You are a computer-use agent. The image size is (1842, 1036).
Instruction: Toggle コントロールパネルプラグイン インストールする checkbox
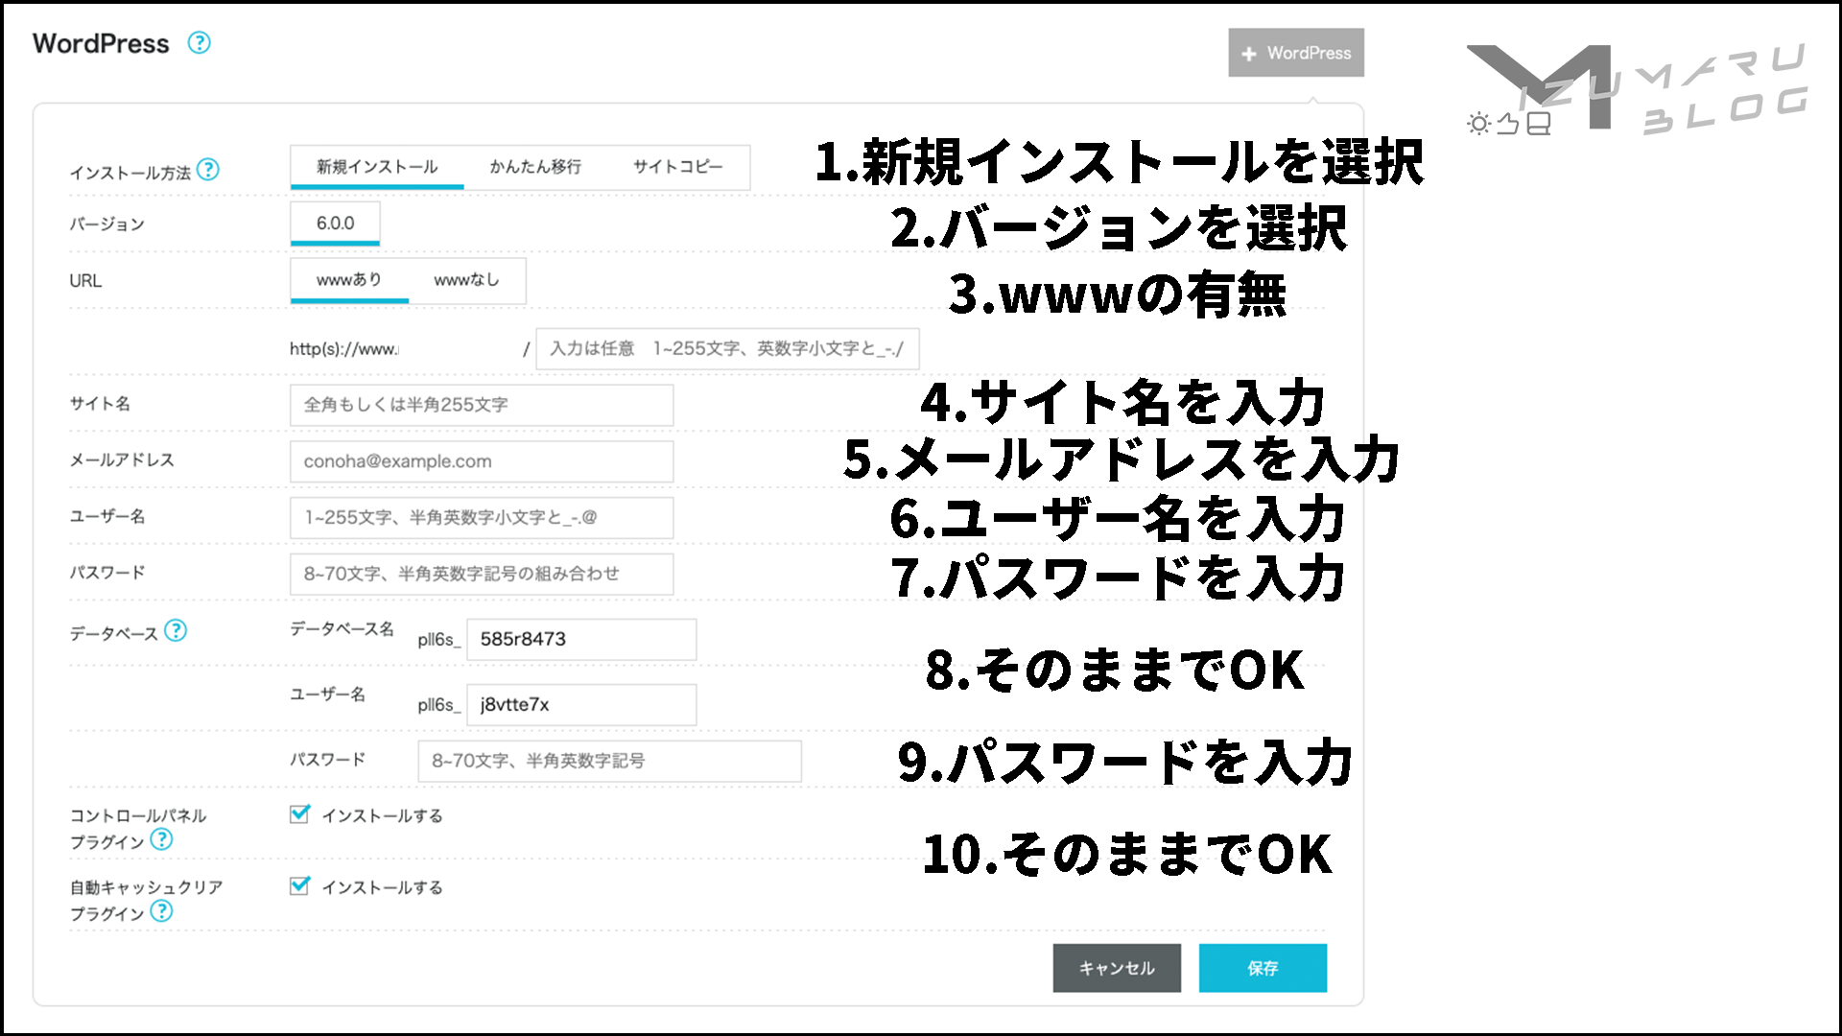click(299, 814)
